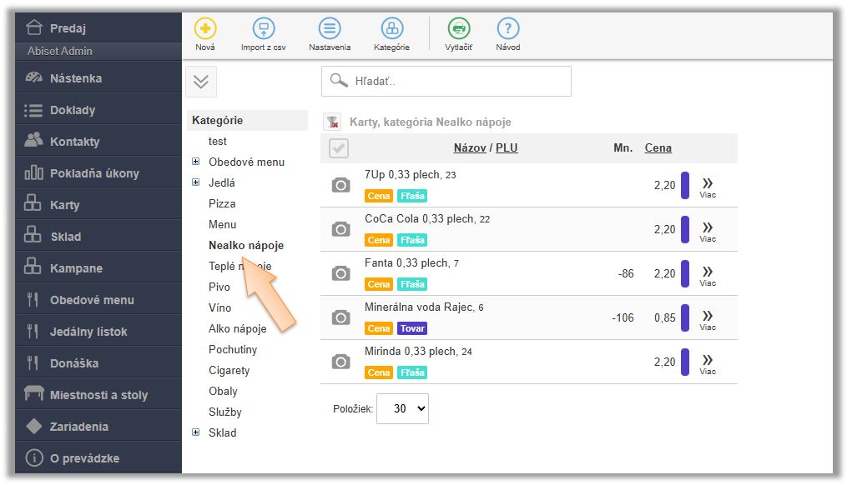
Task: Open the Položiek items-per-page dropdown
Action: click(x=402, y=408)
